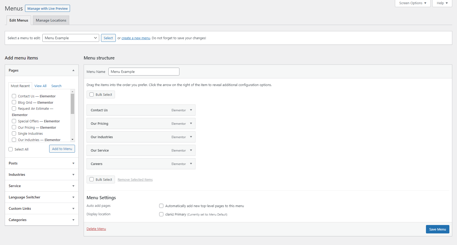
Task: Enable automatically add new top-level pages
Action: [x=161, y=206]
